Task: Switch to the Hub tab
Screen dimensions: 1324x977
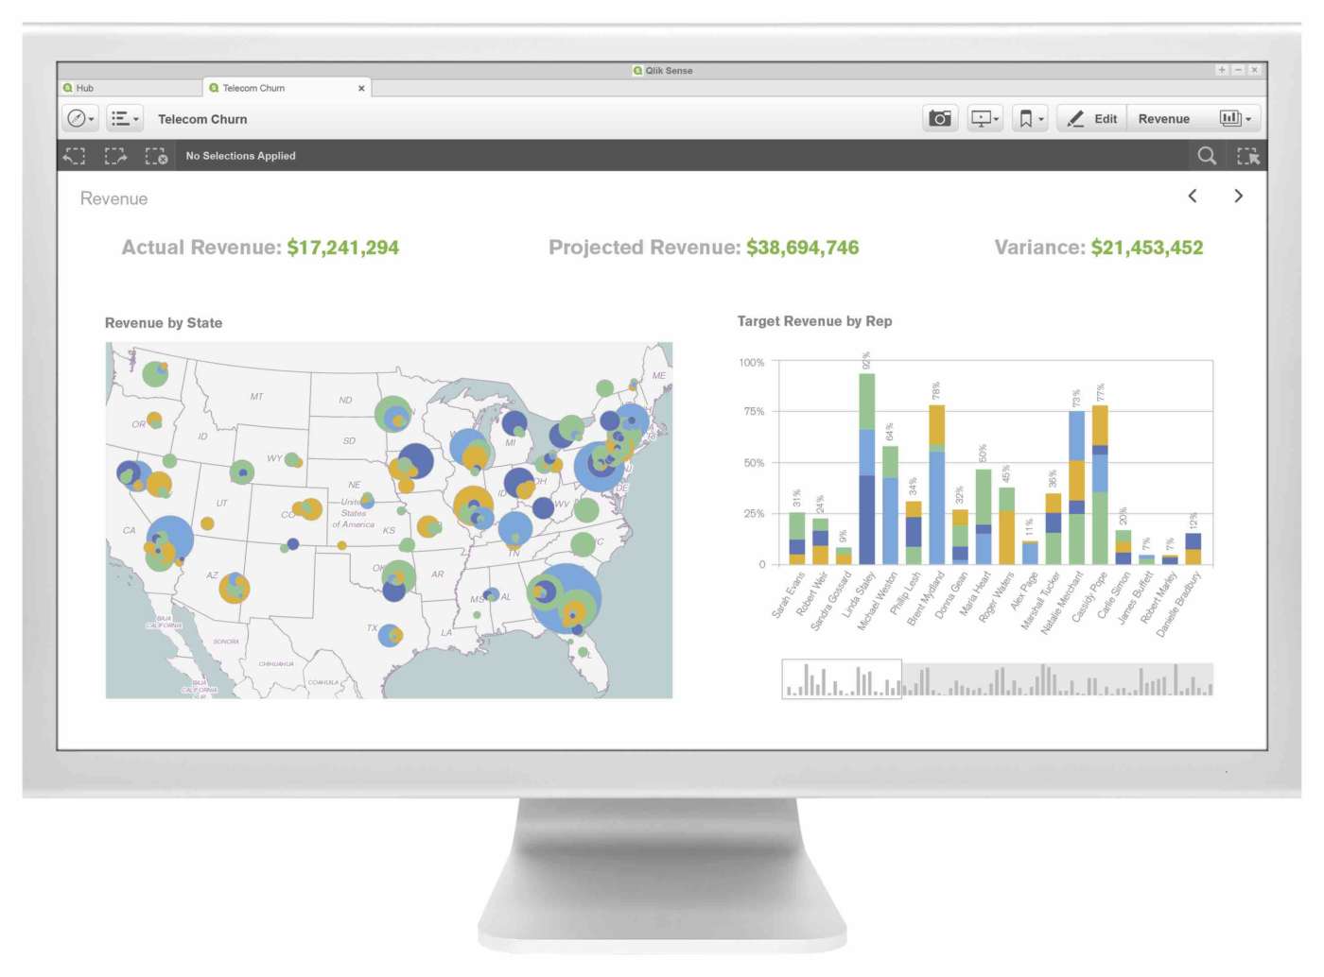Action: coord(131,88)
